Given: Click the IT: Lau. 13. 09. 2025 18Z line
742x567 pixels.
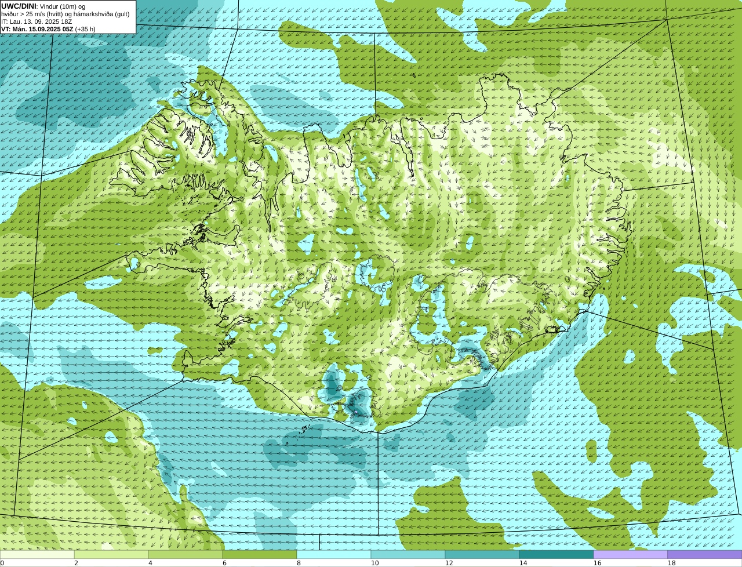Looking at the screenshot, I should tap(37, 21).
